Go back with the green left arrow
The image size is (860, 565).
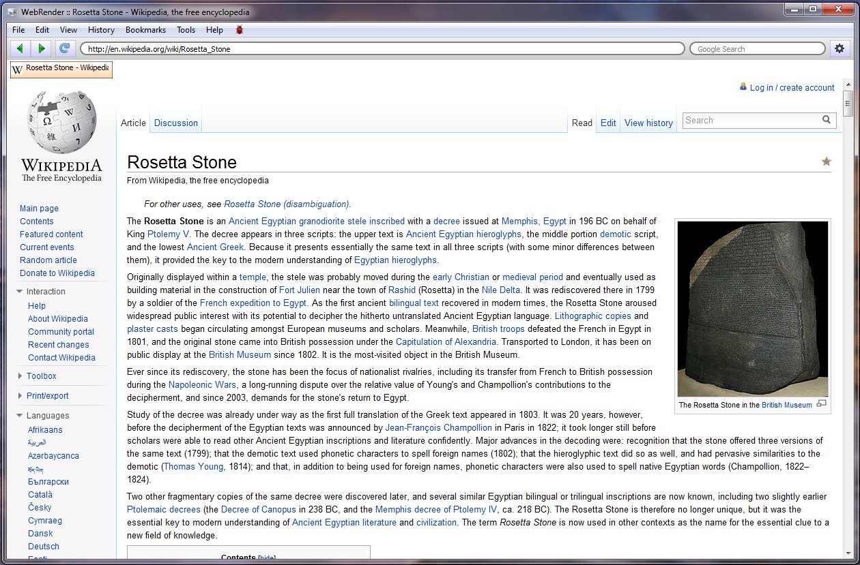(19, 48)
